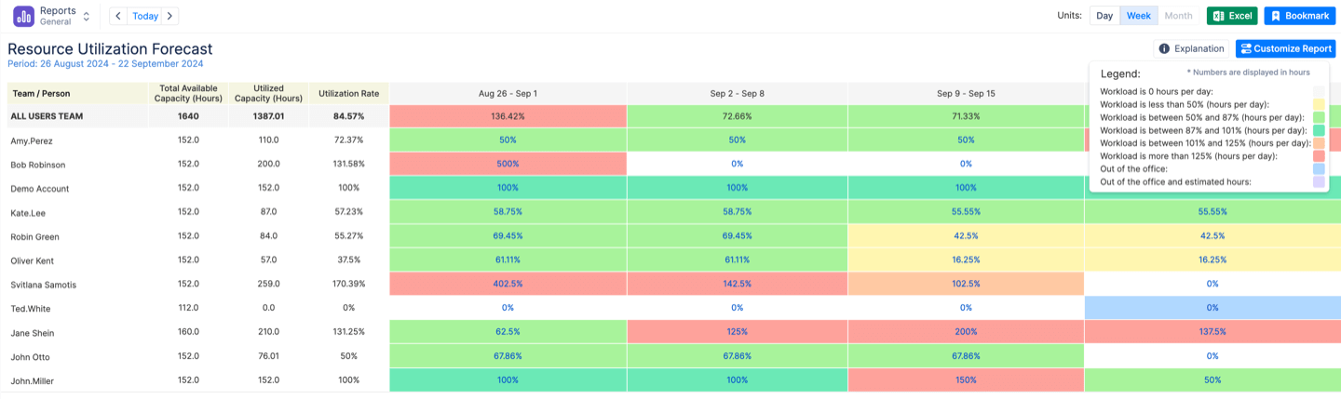
Task: Export the report to Excel
Action: (1232, 16)
